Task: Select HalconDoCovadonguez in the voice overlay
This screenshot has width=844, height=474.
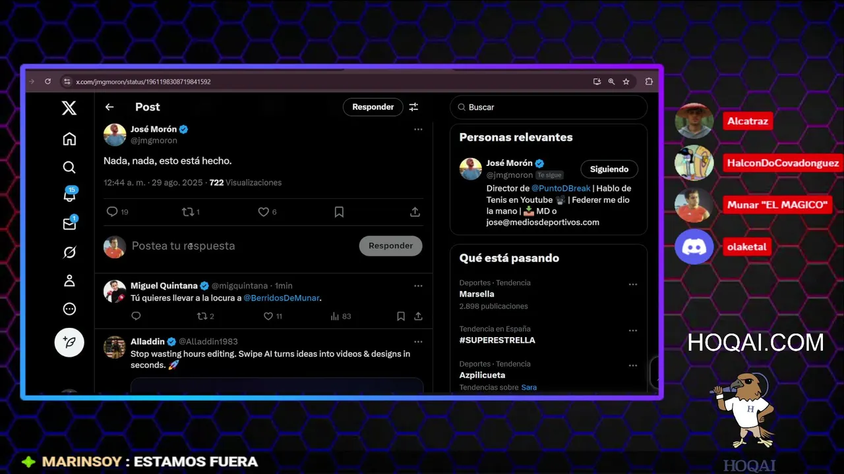Action: [783, 163]
